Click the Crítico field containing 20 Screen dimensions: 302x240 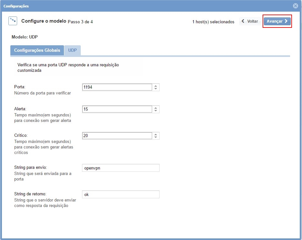[117, 136]
